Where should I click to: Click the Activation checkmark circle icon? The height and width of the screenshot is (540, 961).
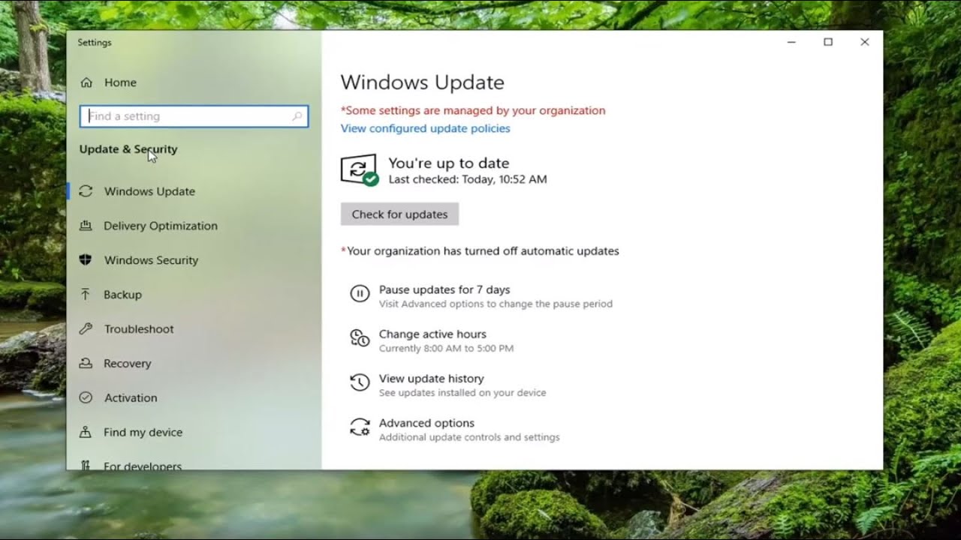click(x=86, y=398)
